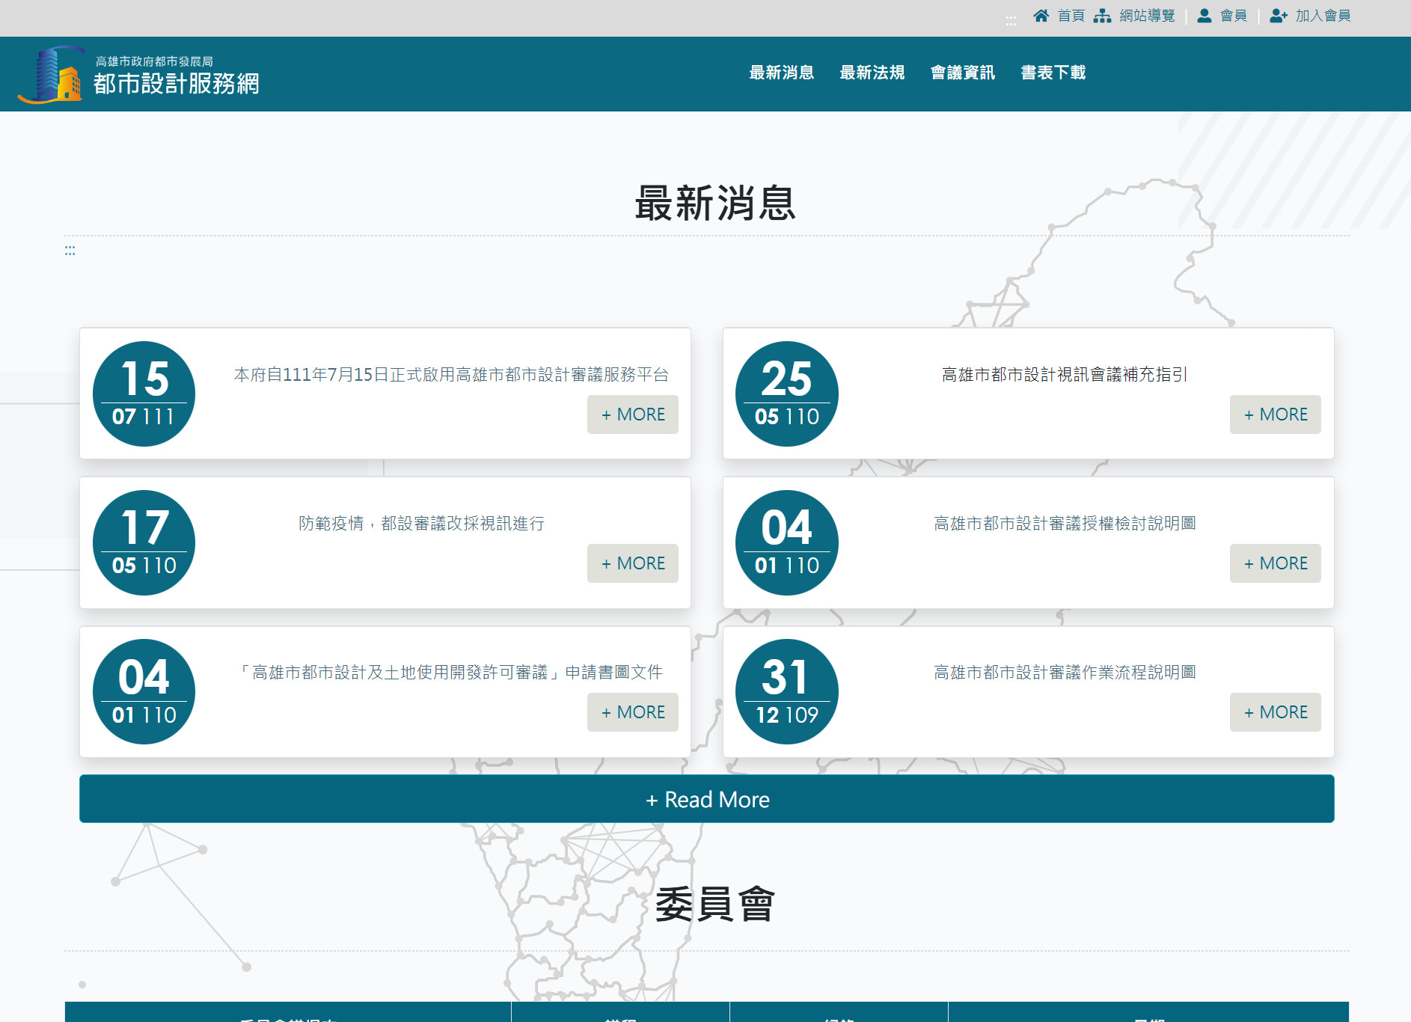
Task: Open the 最新消息 nav menu
Action: click(781, 73)
